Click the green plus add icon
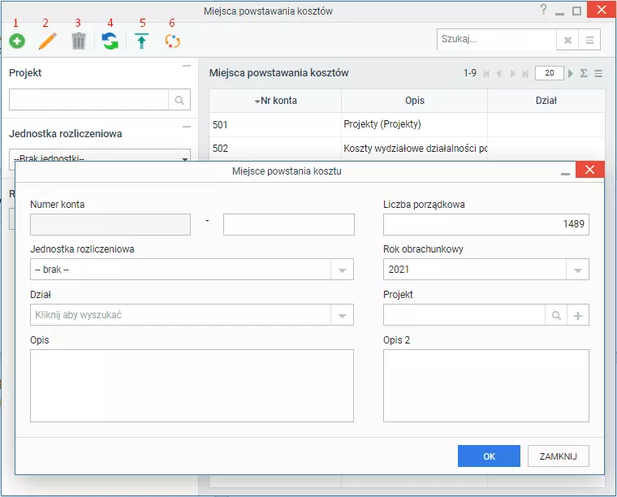 pos(17,41)
